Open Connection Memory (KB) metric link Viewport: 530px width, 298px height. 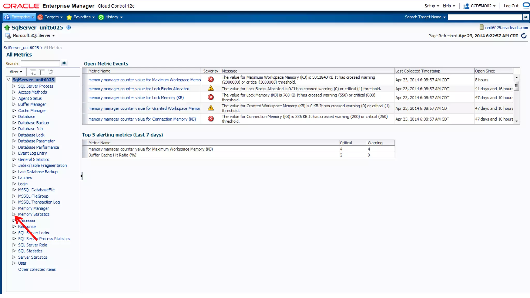(142, 119)
